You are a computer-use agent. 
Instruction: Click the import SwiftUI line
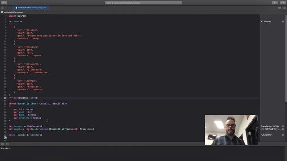18,16
